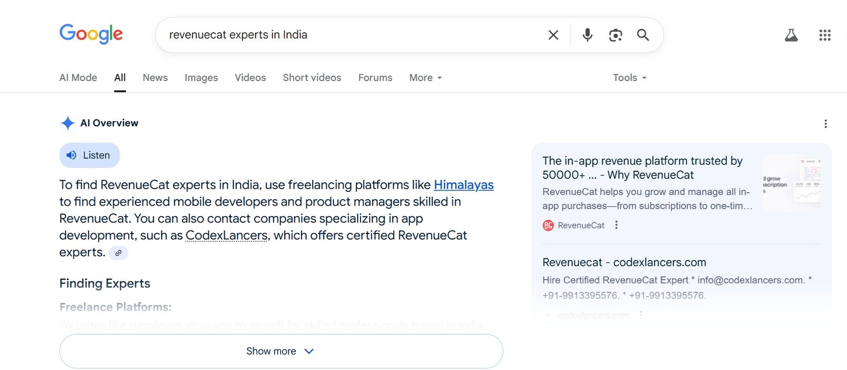Start voice search with the microphone
The image size is (847, 370).
tap(587, 35)
